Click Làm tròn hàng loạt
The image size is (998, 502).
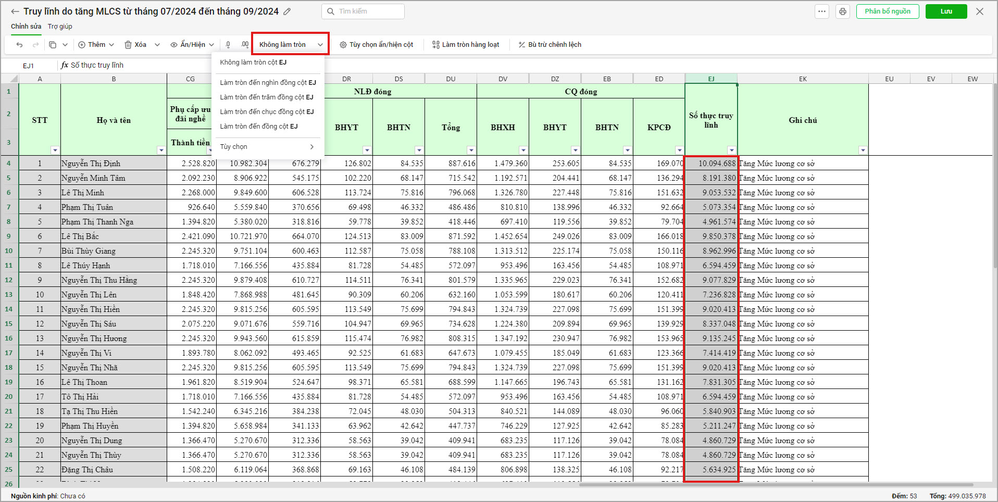click(466, 45)
